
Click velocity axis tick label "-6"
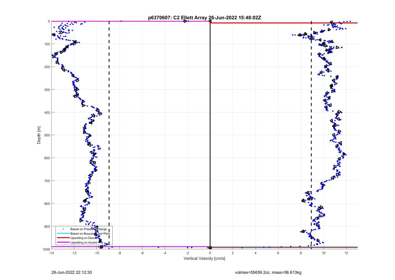[142, 253]
